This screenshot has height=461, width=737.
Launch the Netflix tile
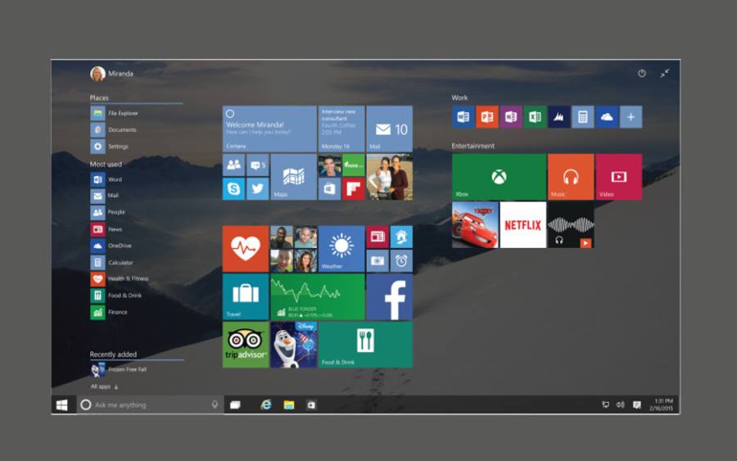(x=523, y=224)
